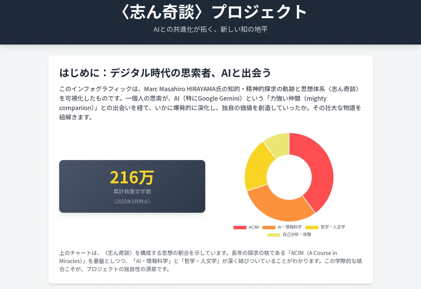Click the heading はじめに：デジタル時代の思索者、AIと出会う
This screenshot has height=289, width=421.
coord(165,73)
